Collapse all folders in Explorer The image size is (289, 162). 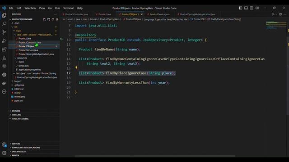tap(57, 19)
